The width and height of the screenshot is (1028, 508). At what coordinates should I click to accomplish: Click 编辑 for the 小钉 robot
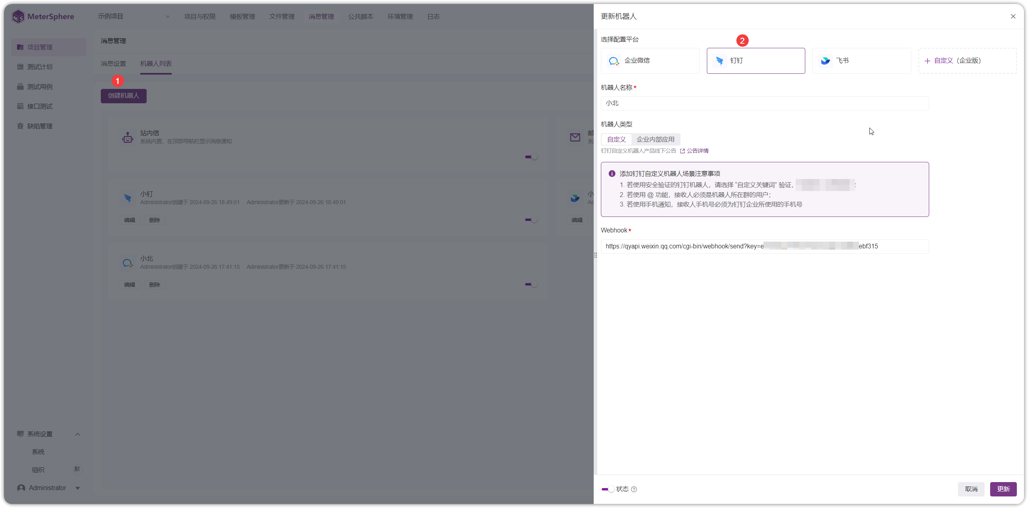click(x=129, y=220)
